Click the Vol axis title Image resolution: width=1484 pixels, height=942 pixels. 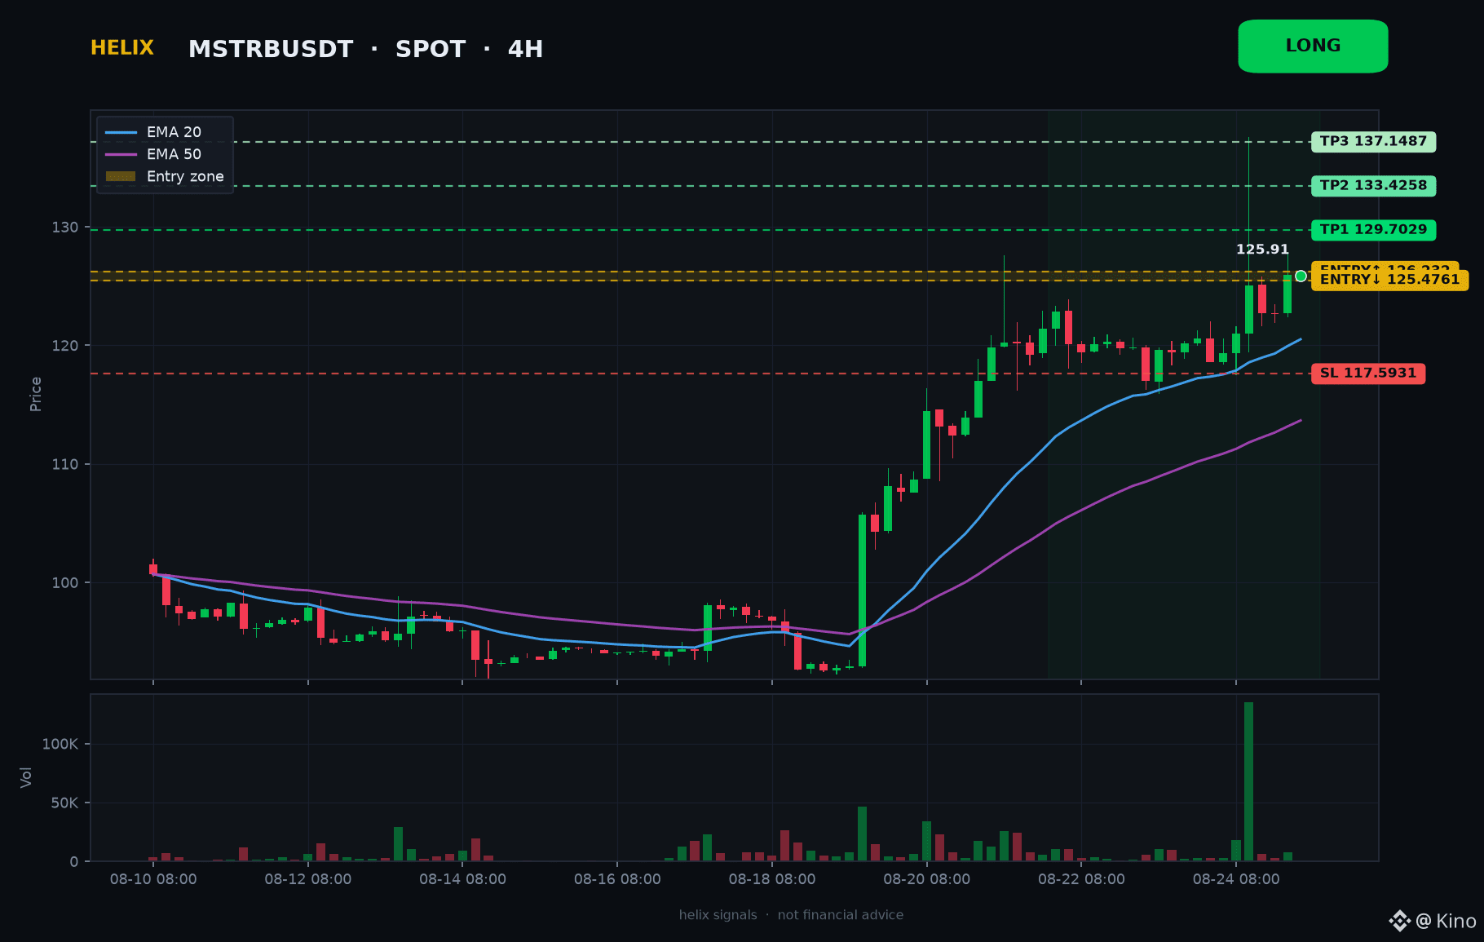26,777
